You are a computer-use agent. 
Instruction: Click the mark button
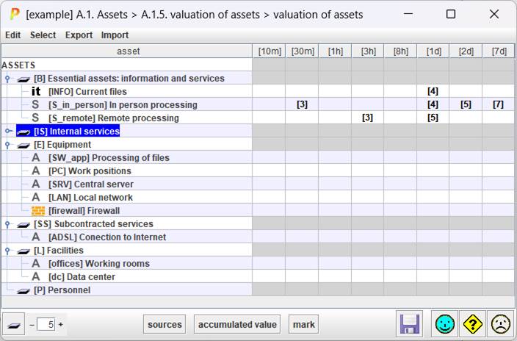pyautogui.click(x=304, y=324)
